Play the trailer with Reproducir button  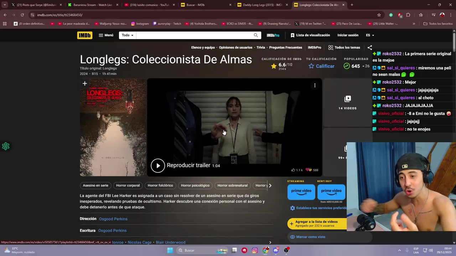coord(158,165)
